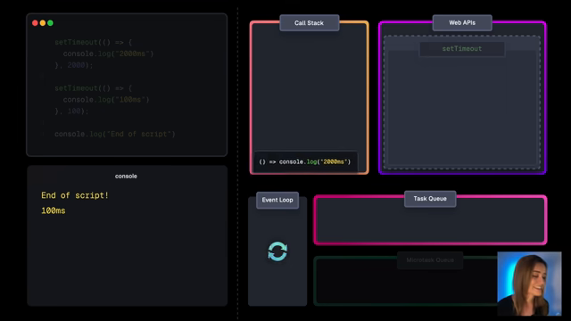Click the red close dot on code window
Viewport: 571px width, 321px height.
click(35, 23)
